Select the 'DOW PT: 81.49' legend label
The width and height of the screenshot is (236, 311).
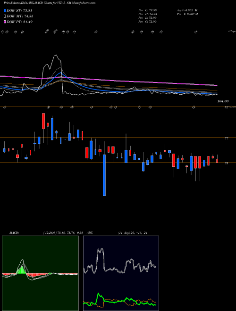click(x=19, y=22)
